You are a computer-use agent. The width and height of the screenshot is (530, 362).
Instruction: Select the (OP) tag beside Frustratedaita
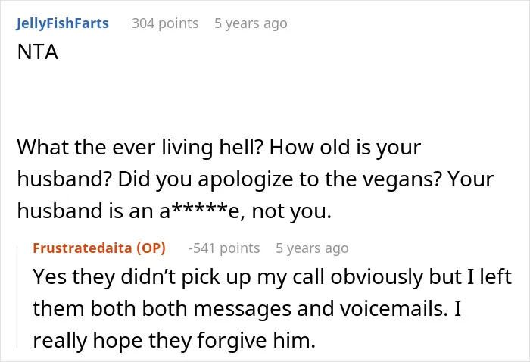pyautogui.click(x=151, y=248)
